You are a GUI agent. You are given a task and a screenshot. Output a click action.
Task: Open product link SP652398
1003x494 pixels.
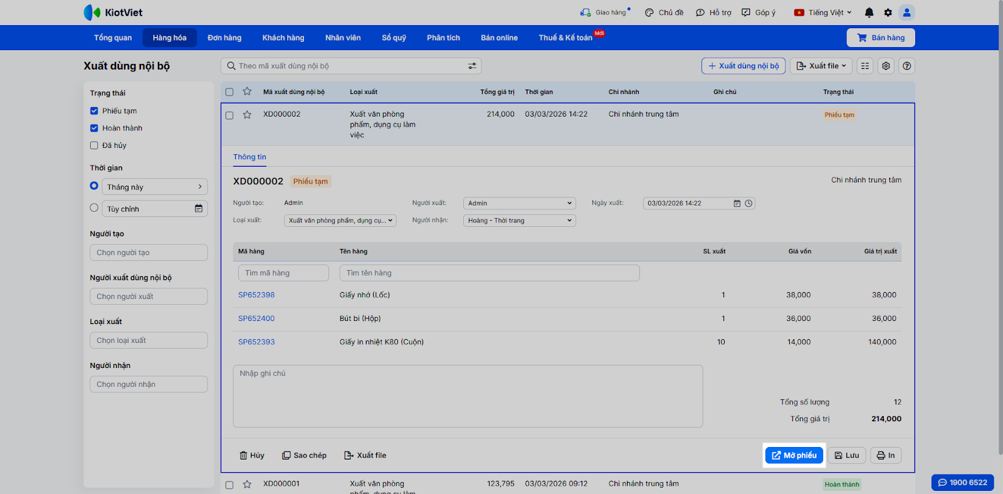point(256,295)
